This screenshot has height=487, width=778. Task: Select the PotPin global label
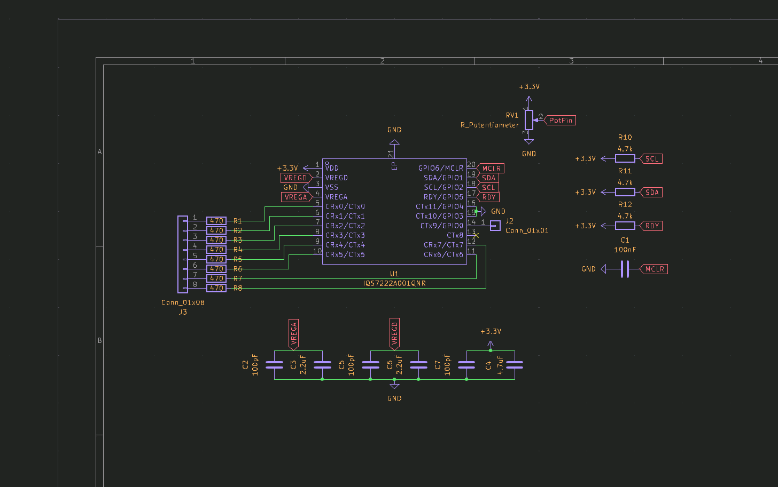[x=560, y=121]
